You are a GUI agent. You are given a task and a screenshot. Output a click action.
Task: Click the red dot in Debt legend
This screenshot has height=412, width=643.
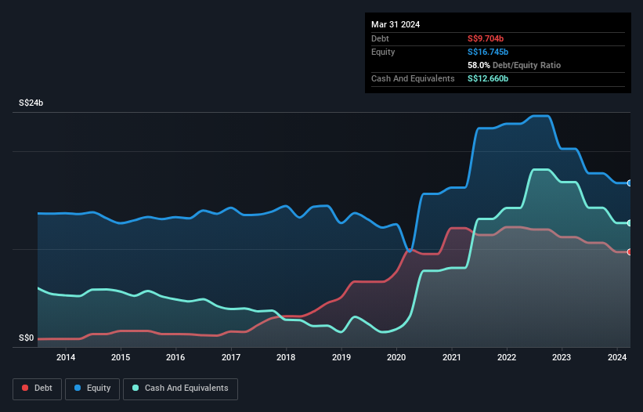coord(25,388)
